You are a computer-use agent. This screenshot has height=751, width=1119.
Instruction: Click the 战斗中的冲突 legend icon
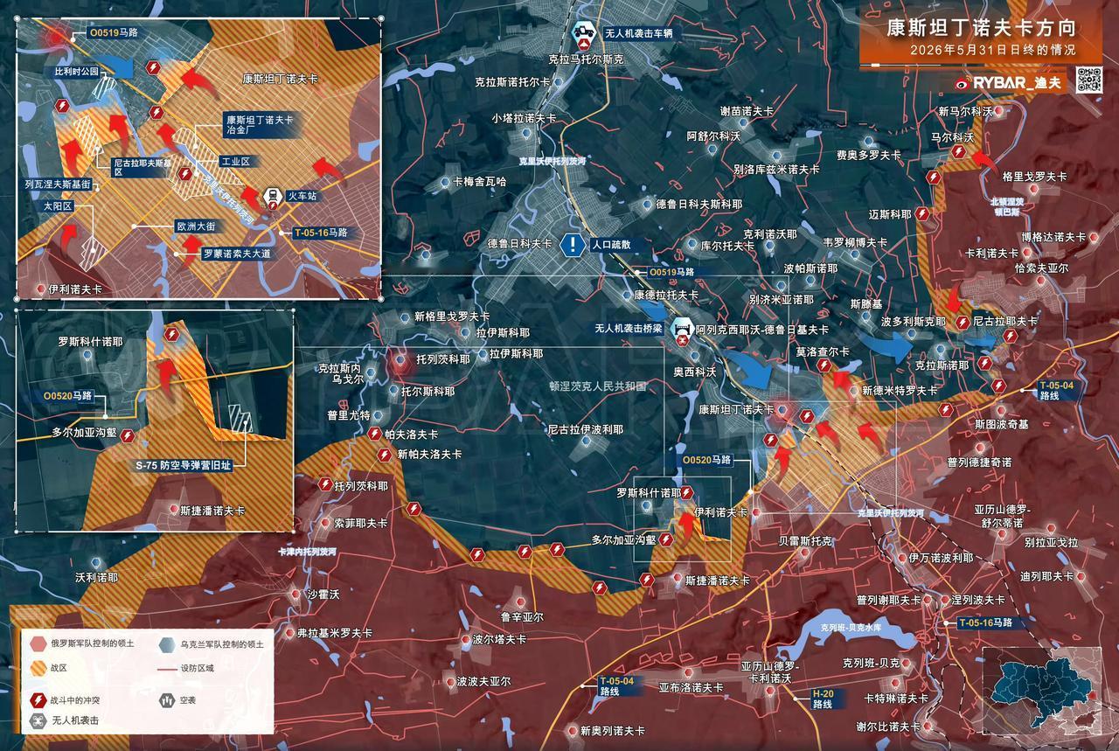coord(38,699)
